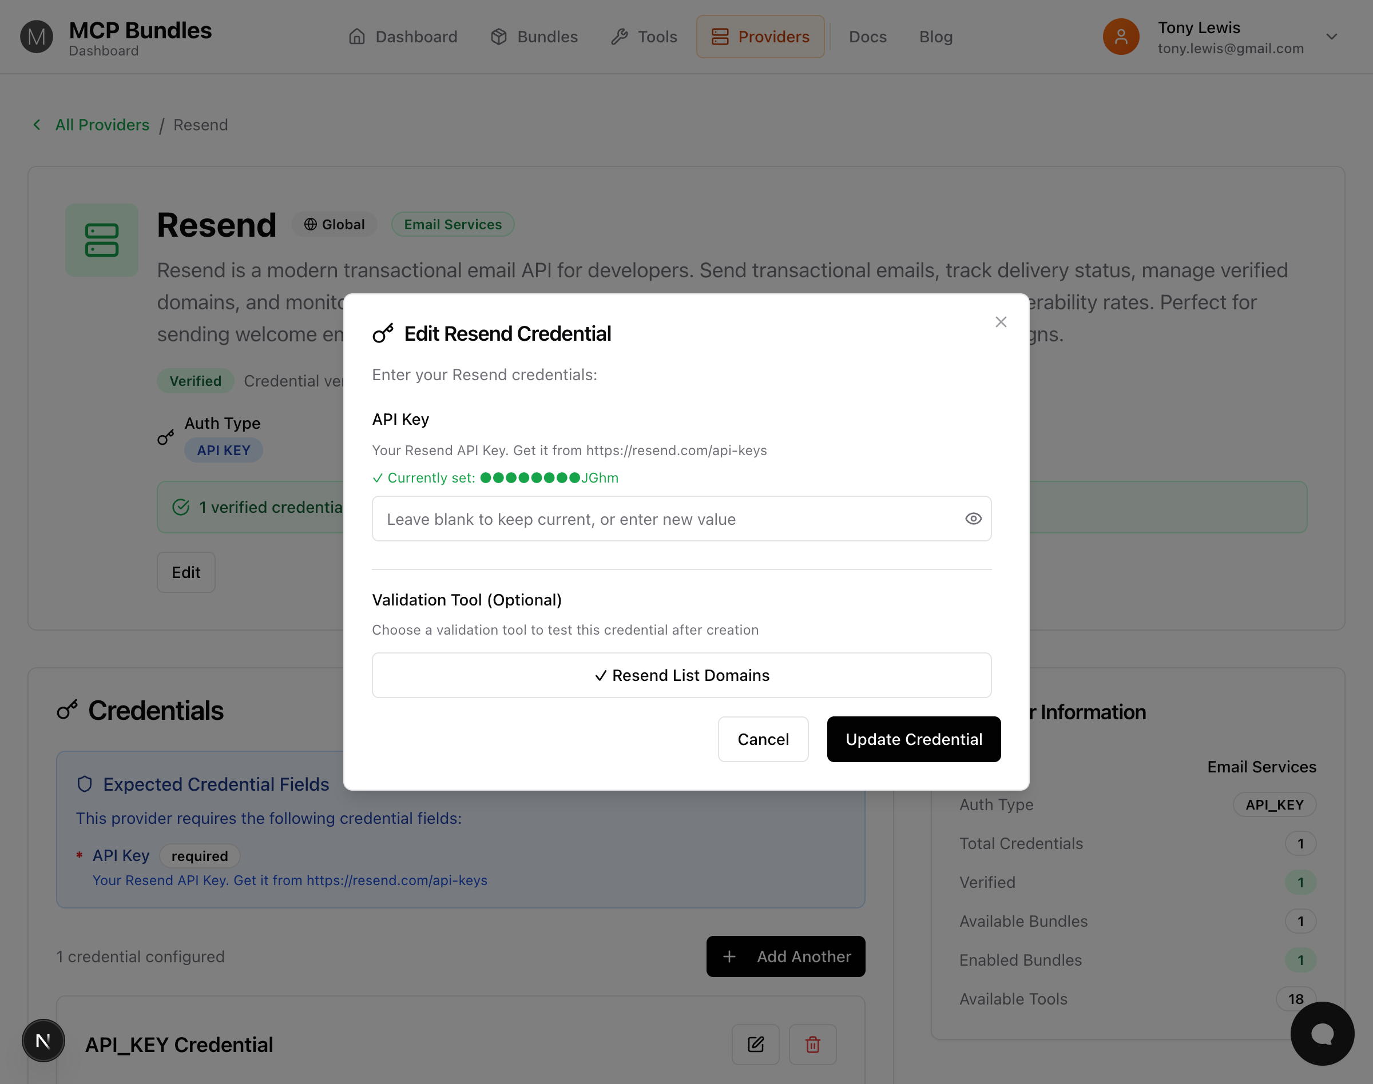Click Update Credential to save changes
1373x1084 pixels.
point(913,739)
